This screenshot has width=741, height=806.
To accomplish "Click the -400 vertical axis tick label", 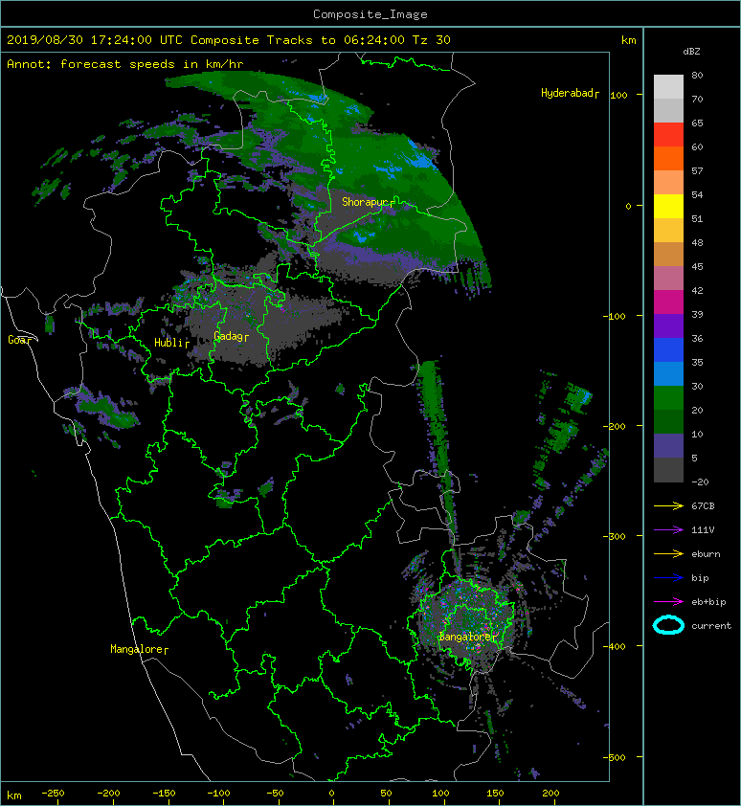I will pos(614,646).
